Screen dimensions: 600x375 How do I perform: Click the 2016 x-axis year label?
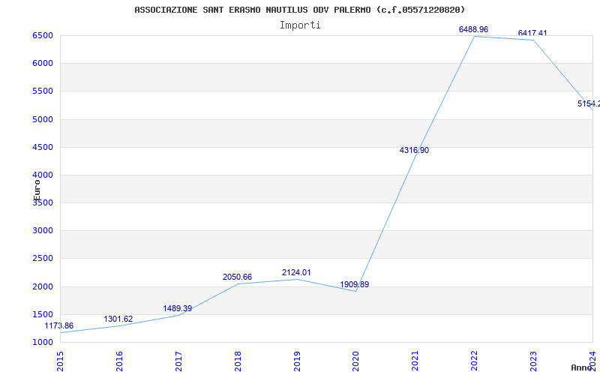[x=119, y=361]
